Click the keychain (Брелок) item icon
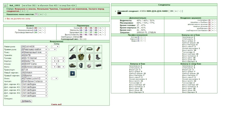234x131 pixels. coord(90,65)
